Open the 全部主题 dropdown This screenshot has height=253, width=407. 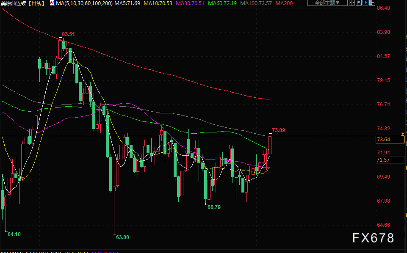[327, 3]
